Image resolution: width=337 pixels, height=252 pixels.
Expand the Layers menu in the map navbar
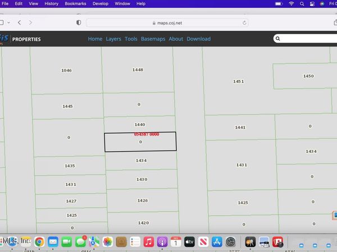tap(113, 39)
